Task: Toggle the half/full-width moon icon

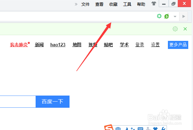Action: pos(127,129)
